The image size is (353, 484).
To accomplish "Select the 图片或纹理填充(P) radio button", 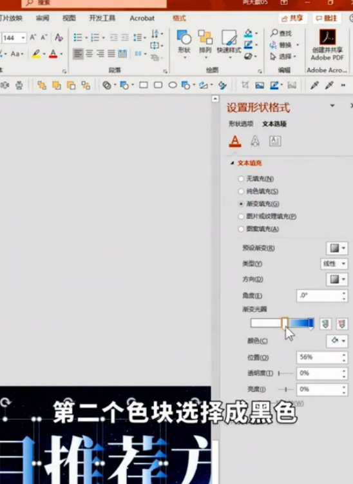I will tap(241, 217).
